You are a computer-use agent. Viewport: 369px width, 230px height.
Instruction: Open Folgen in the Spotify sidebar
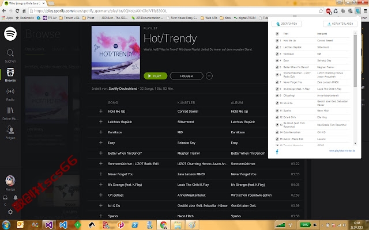pyautogui.click(x=10, y=132)
